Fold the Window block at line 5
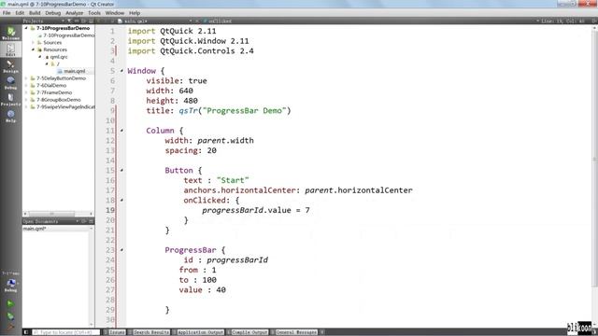The height and width of the screenshot is (336, 598). 121,71
